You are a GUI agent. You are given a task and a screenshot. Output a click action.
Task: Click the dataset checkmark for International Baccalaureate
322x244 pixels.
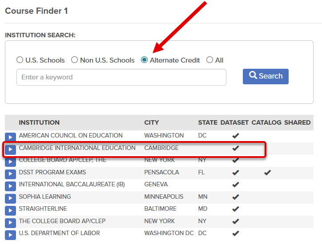(x=236, y=185)
